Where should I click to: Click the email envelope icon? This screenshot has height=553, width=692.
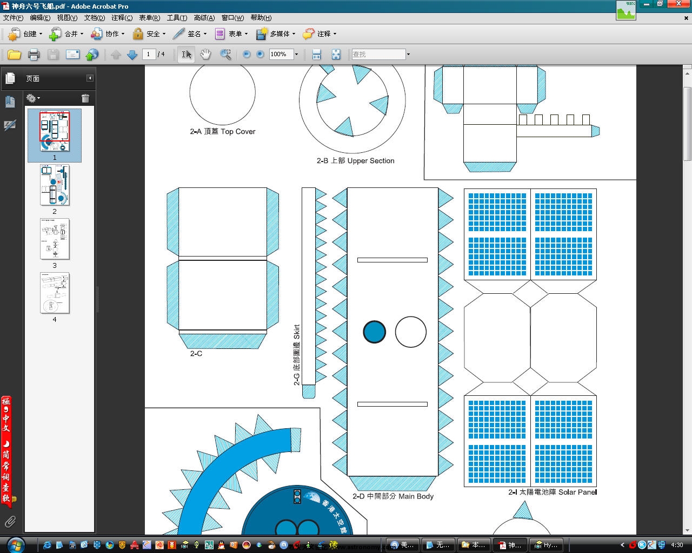pos(72,55)
